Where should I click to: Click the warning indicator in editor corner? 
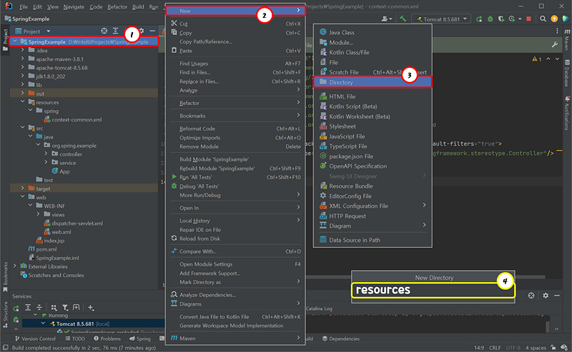(537, 59)
